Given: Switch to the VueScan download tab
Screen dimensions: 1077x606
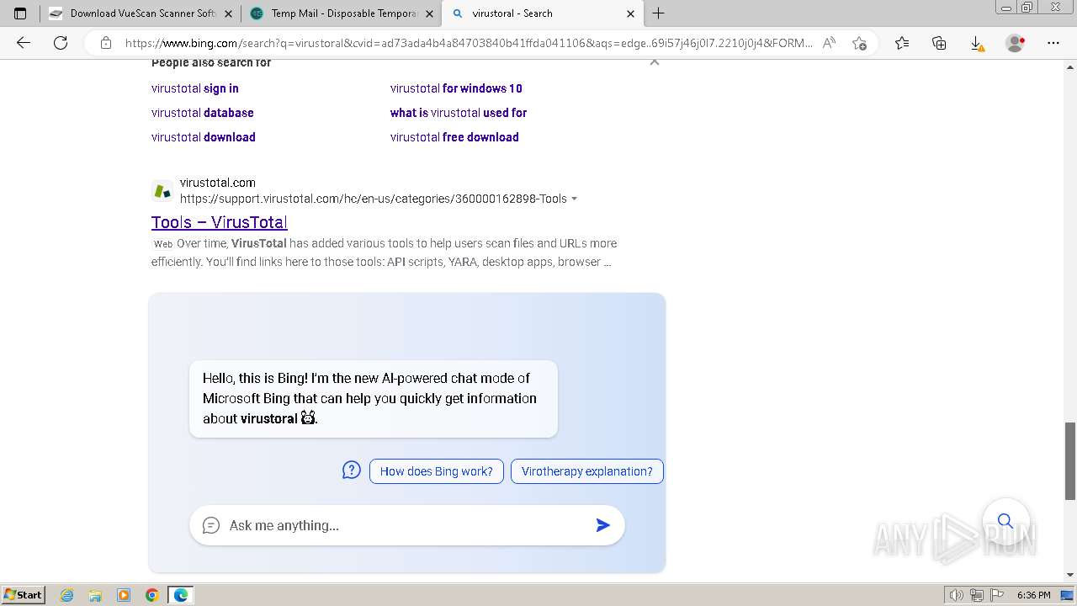Looking at the screenshot, I should click(141, 13).
